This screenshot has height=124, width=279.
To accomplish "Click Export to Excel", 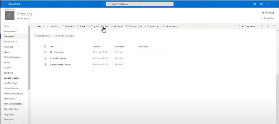I will [134, 26].
